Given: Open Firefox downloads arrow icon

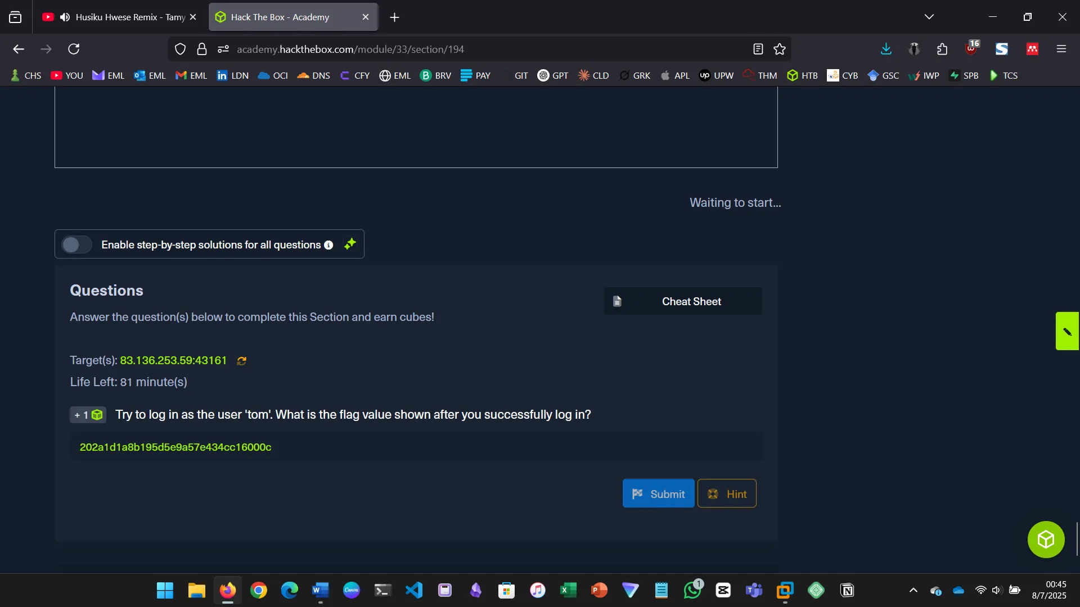Looking at the screenshot, I should 886,49.
